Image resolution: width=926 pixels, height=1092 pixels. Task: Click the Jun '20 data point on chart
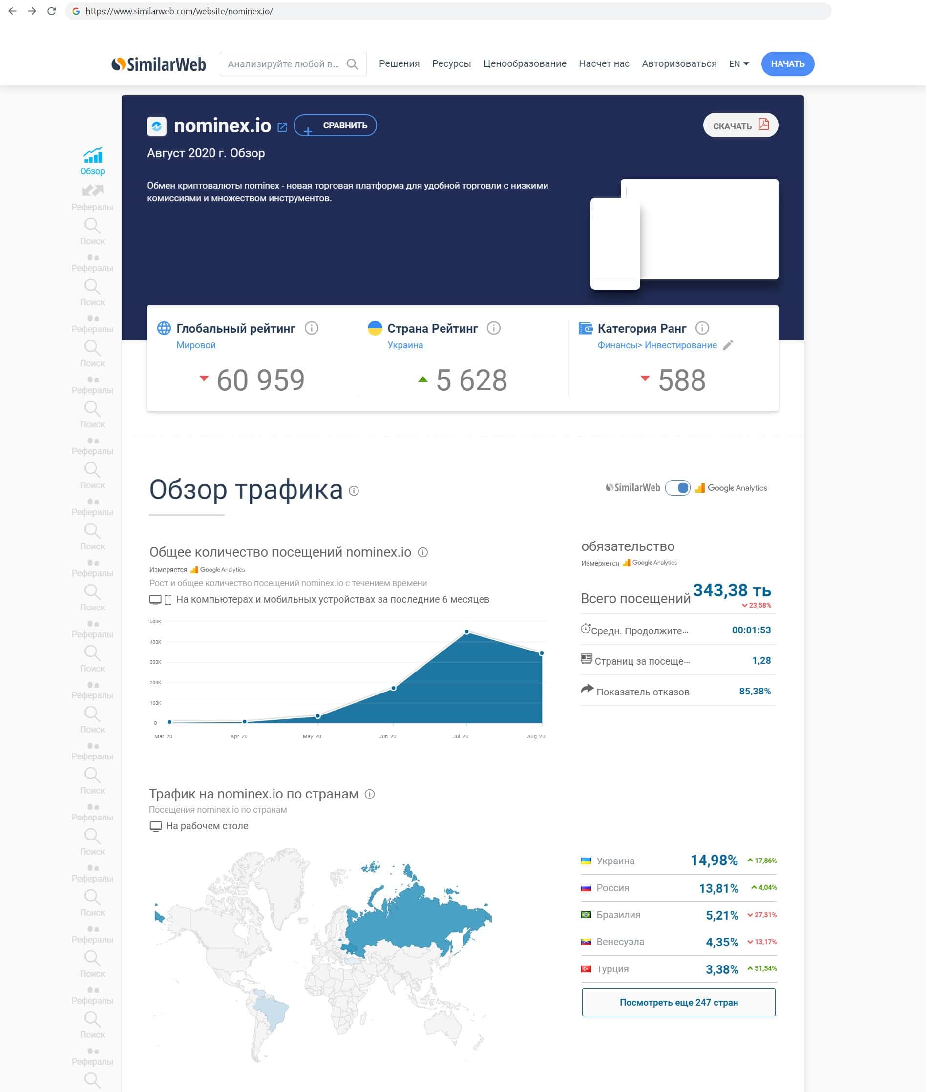tap(393, 688)
